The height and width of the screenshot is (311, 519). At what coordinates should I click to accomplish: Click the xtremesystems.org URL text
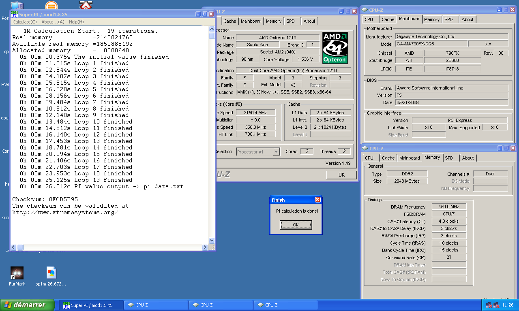[x=65, y=212]
